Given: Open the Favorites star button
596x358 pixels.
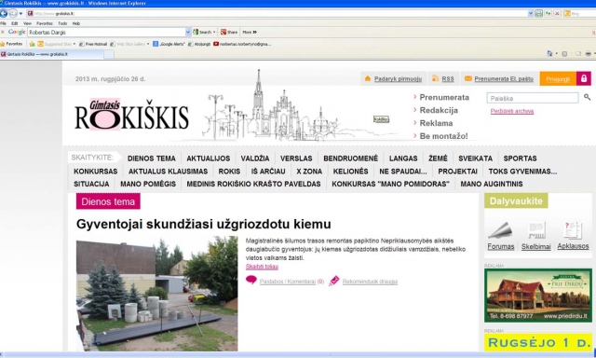Looking at the screenshot, I should [12, 44].
